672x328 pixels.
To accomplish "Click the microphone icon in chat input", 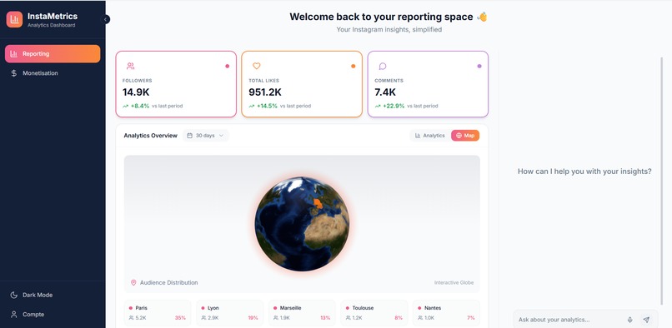I will click(x=630, y=320).
